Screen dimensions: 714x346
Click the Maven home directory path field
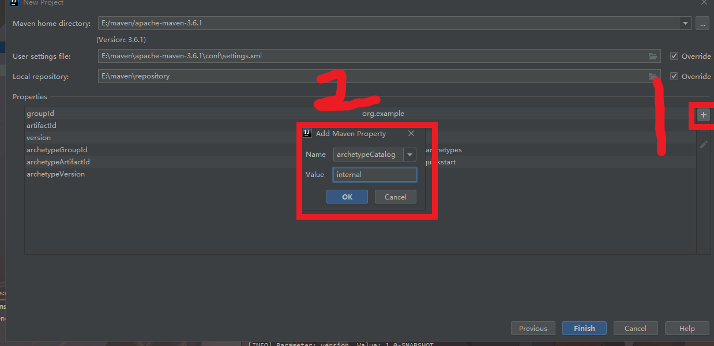(389, 24)
